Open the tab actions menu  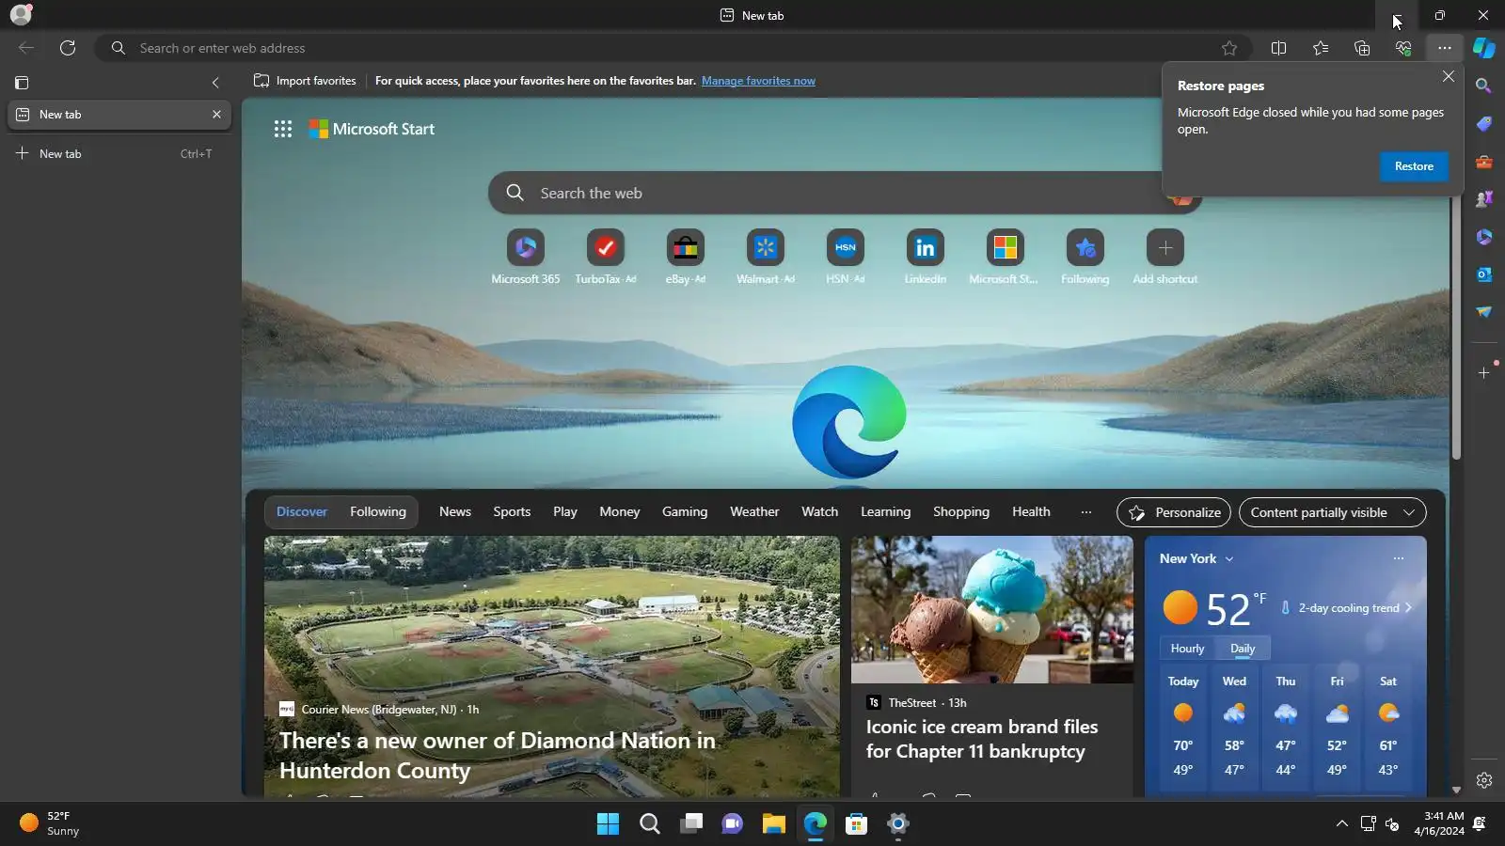(22, 83)
